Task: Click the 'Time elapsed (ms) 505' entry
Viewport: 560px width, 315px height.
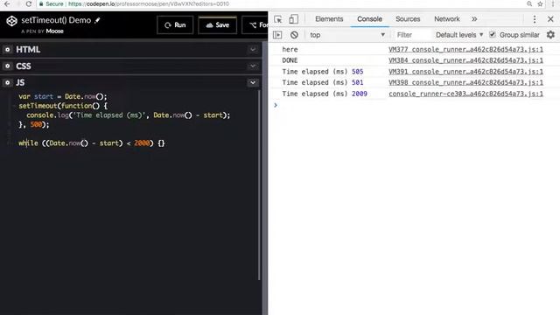Action: point(323,72)
